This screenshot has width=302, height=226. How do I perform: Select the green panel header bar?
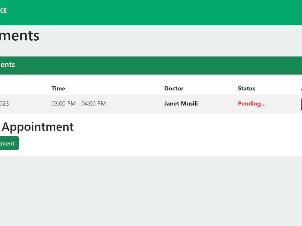[x=151, y=65]
